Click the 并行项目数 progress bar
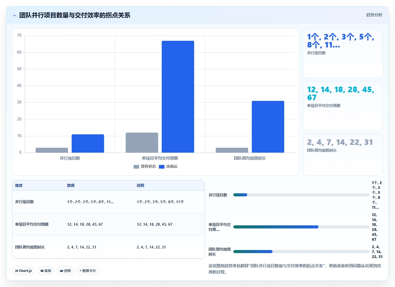Screen dimensions: 395x287 [301, 195]
